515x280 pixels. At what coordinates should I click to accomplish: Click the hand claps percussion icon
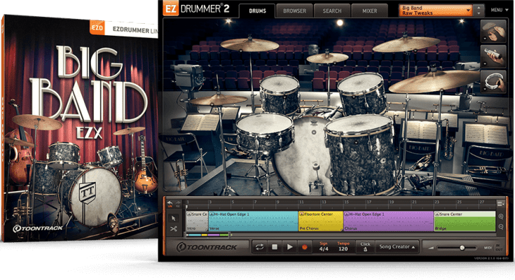pos(493,31)
